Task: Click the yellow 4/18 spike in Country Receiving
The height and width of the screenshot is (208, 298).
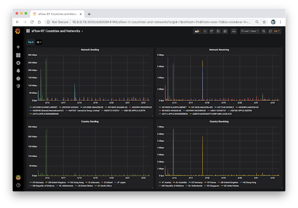Action: click(203, 156)
